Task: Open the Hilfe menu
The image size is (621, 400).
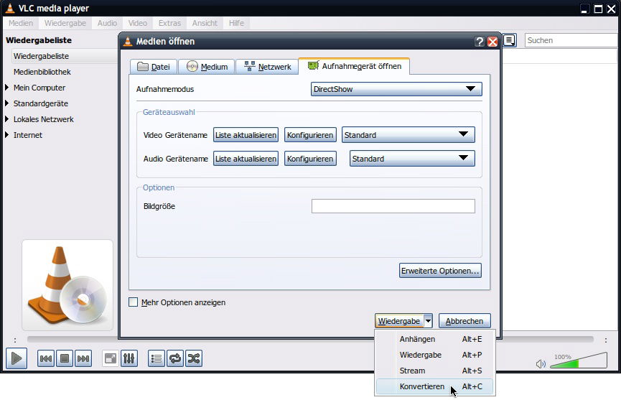Action: pos(236,23)
